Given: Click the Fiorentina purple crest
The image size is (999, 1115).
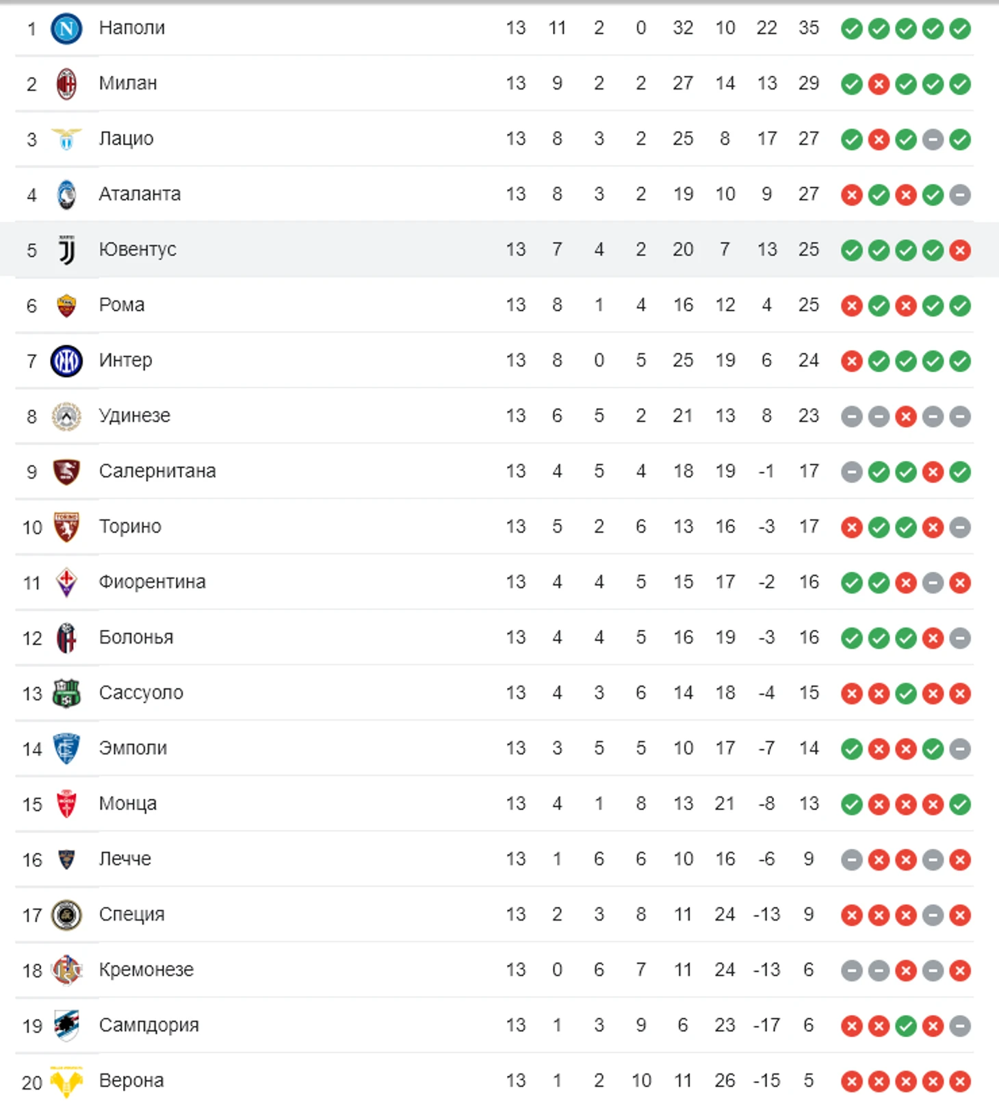Looking at the screenshot, I should pos(66,583).
